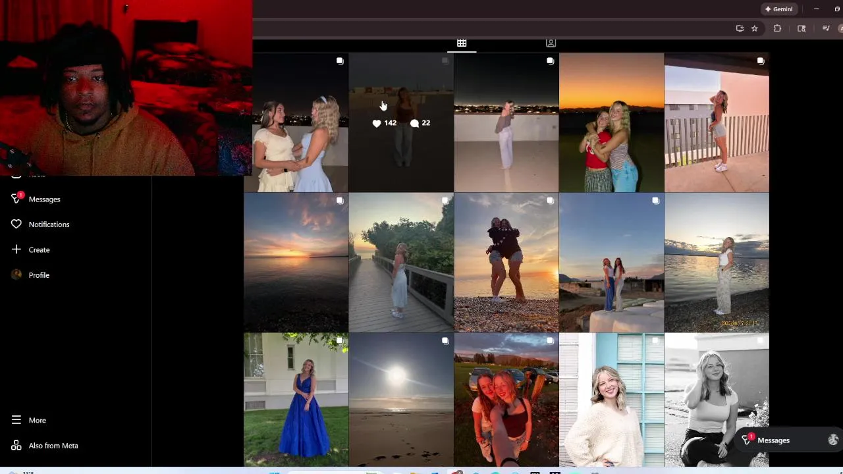The height and width of the screenshot is (474, 843).
Task: Open post of two people hugging on pebble beach
Action: point(506,263)
